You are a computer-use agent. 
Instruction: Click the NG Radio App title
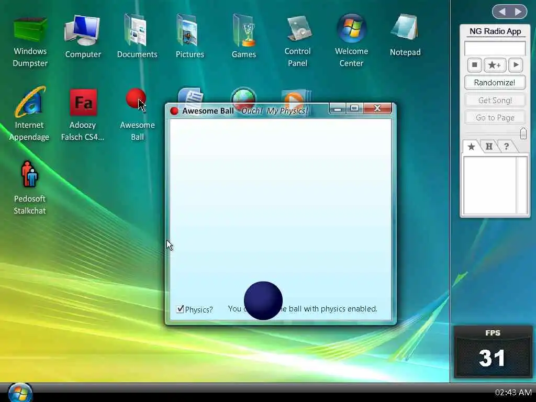[495, 31]
